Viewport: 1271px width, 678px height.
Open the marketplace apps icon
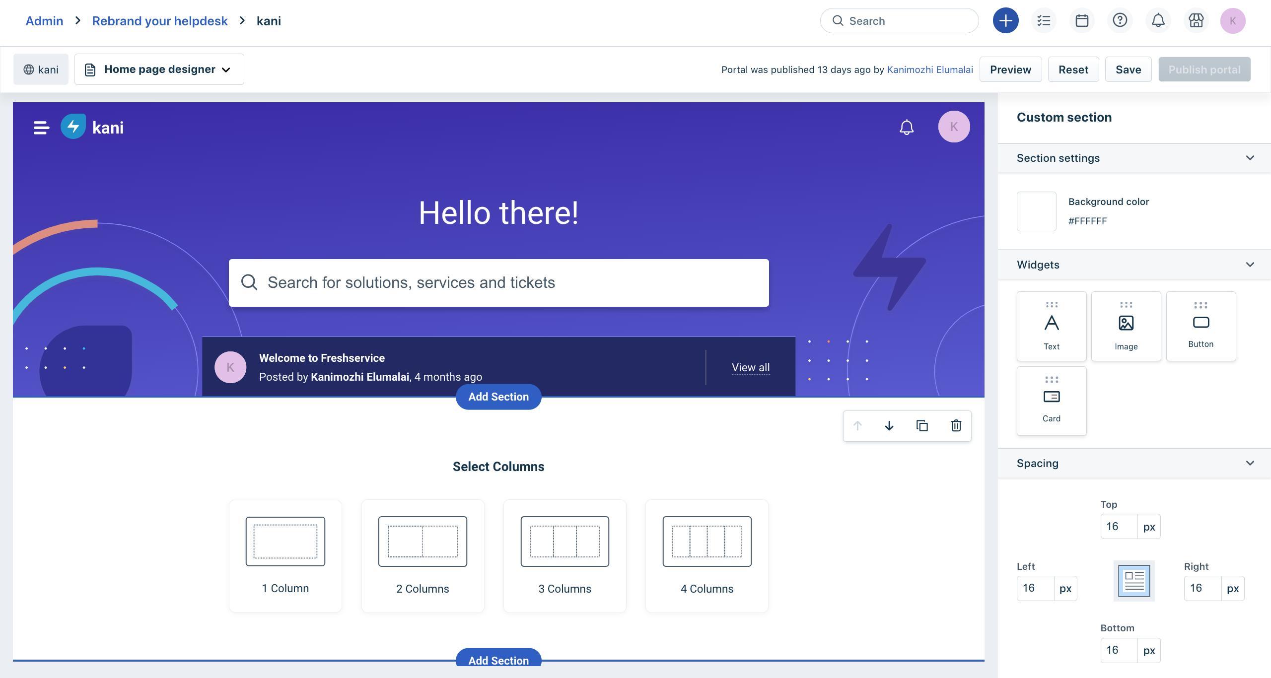click(x=1196, y=21)
